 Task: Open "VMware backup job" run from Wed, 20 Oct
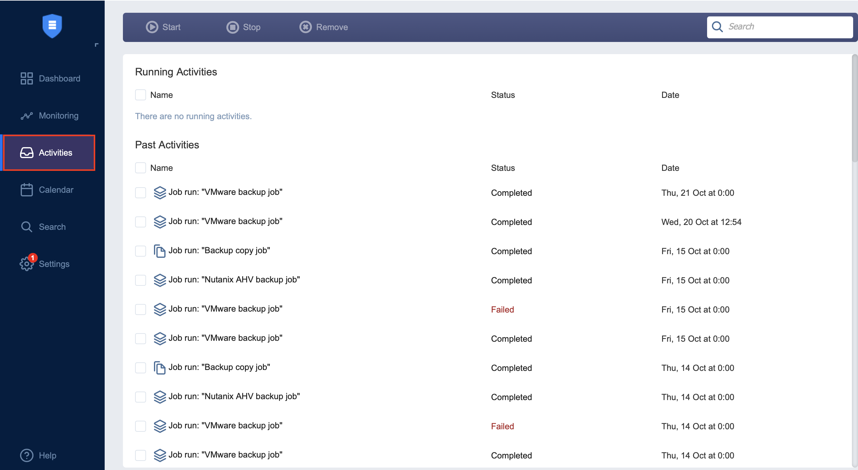pos(225,221)
